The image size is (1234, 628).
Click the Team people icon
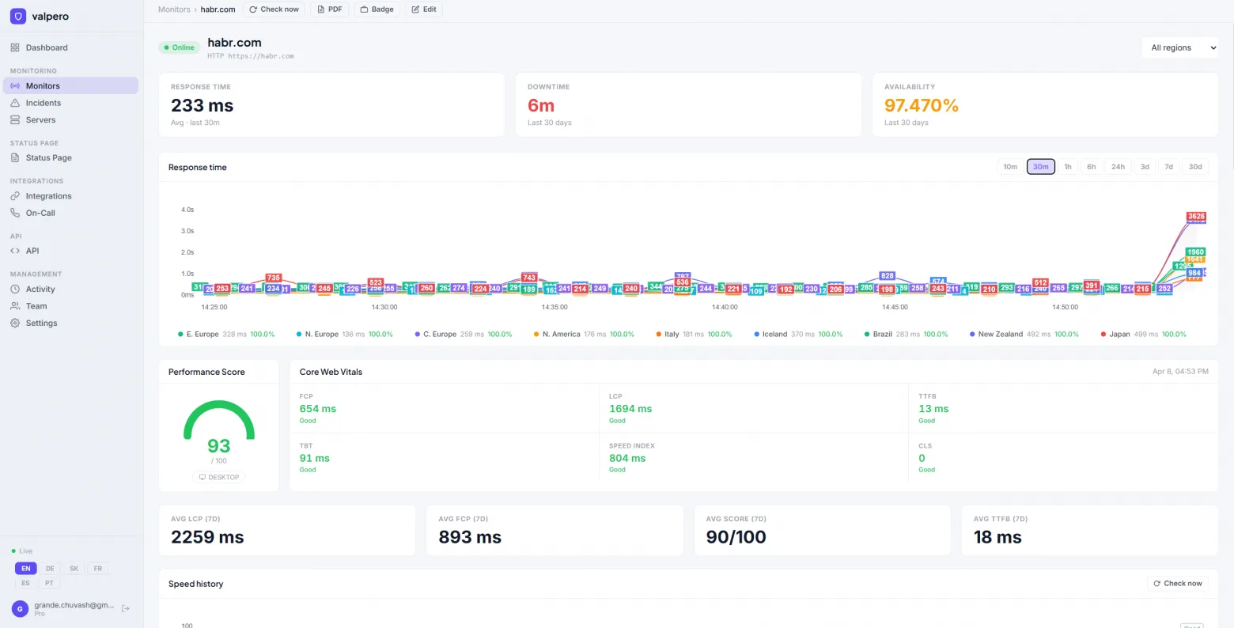pyautogui.click(x=15, y=306)
